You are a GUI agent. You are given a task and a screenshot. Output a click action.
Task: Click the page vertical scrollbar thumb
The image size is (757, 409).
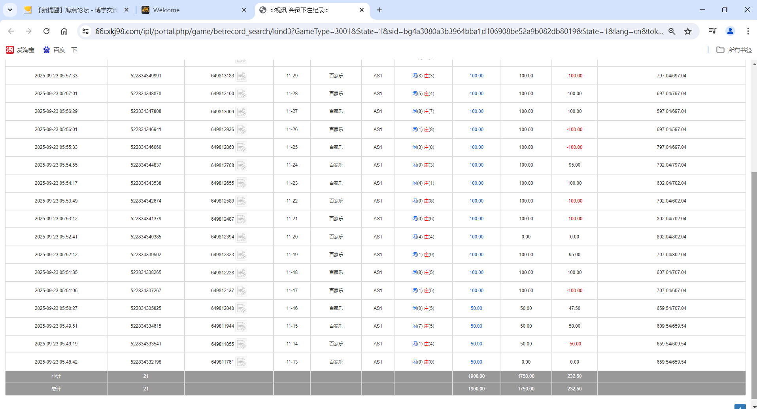754,284
